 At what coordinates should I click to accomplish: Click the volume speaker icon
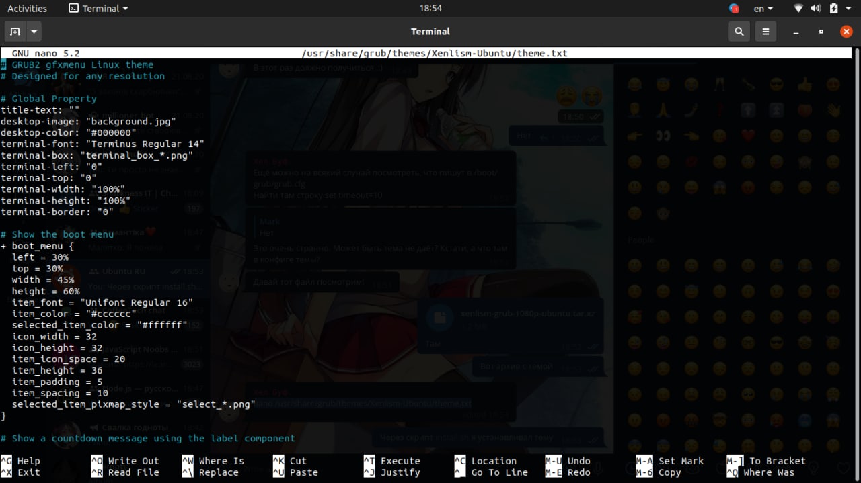816,9
